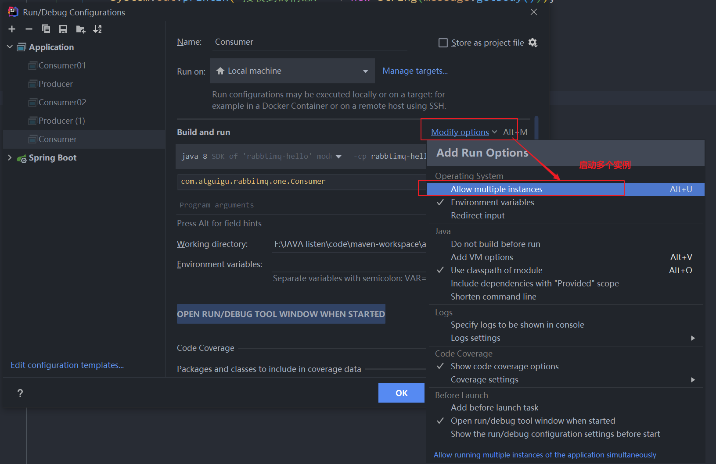Open the gear beside Store as project file
716x464 pixels.
(x=533, y=43)
